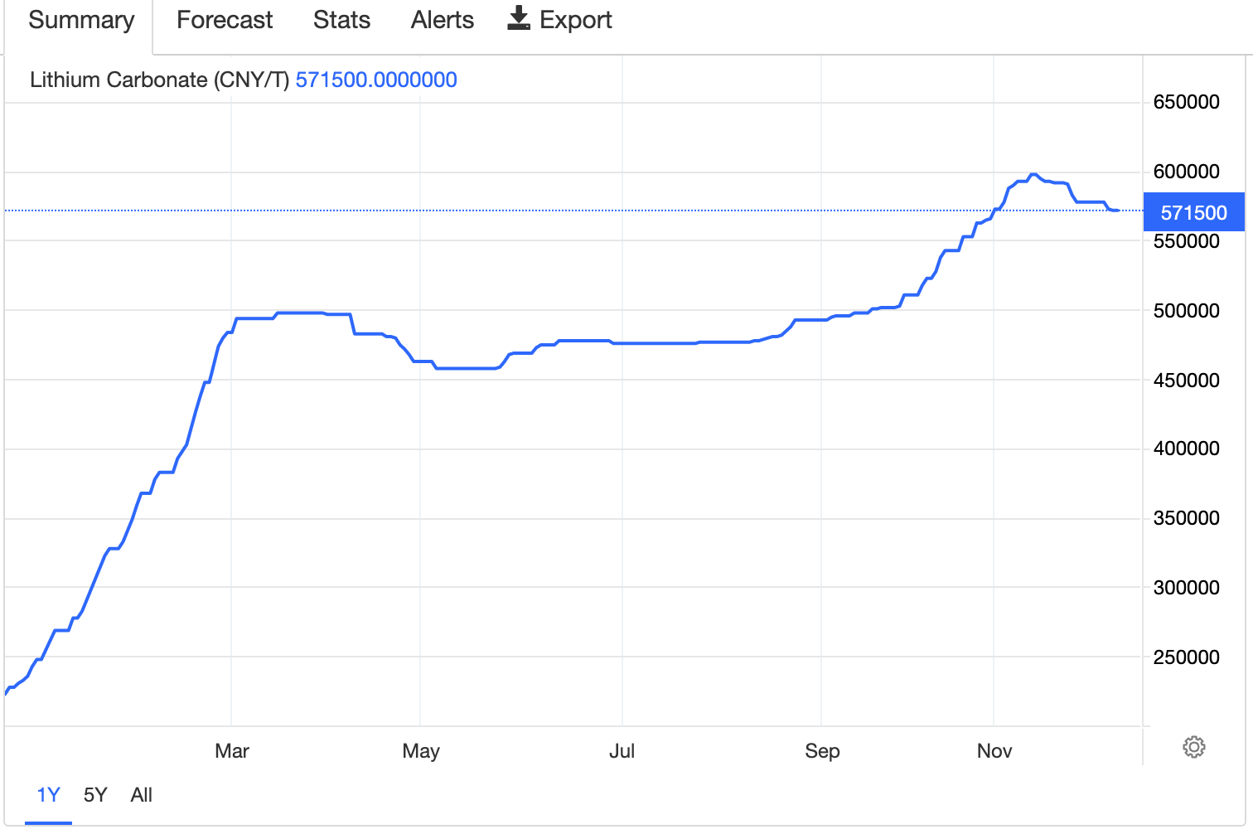Click the 400000 axis label

(x=1187, y=449)
